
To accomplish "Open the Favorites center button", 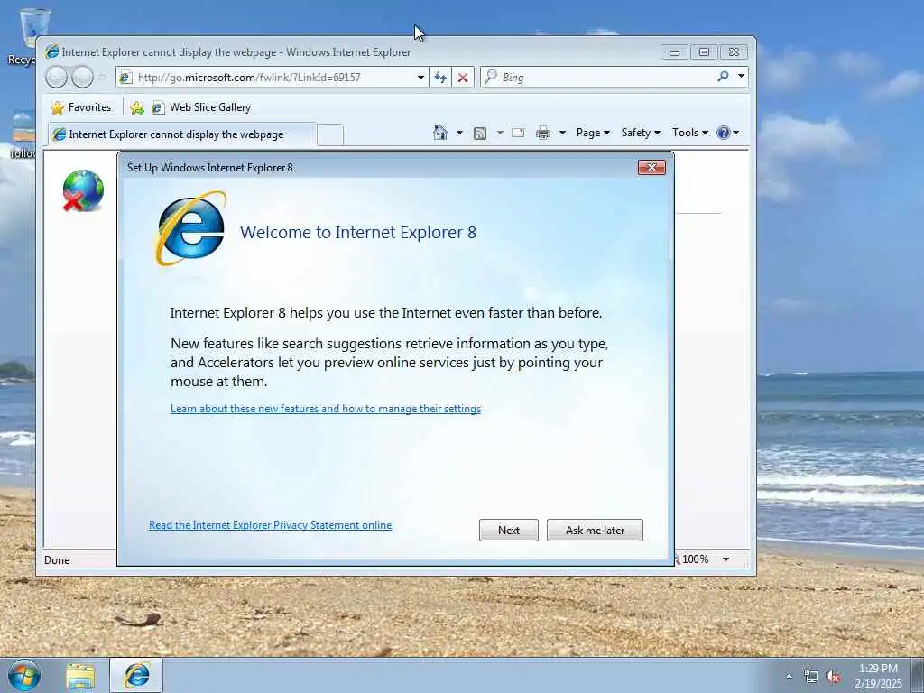I will pyautogui.click(x=81, y=107).
